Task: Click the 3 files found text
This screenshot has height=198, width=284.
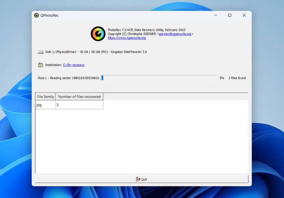Action: (237, 78)
